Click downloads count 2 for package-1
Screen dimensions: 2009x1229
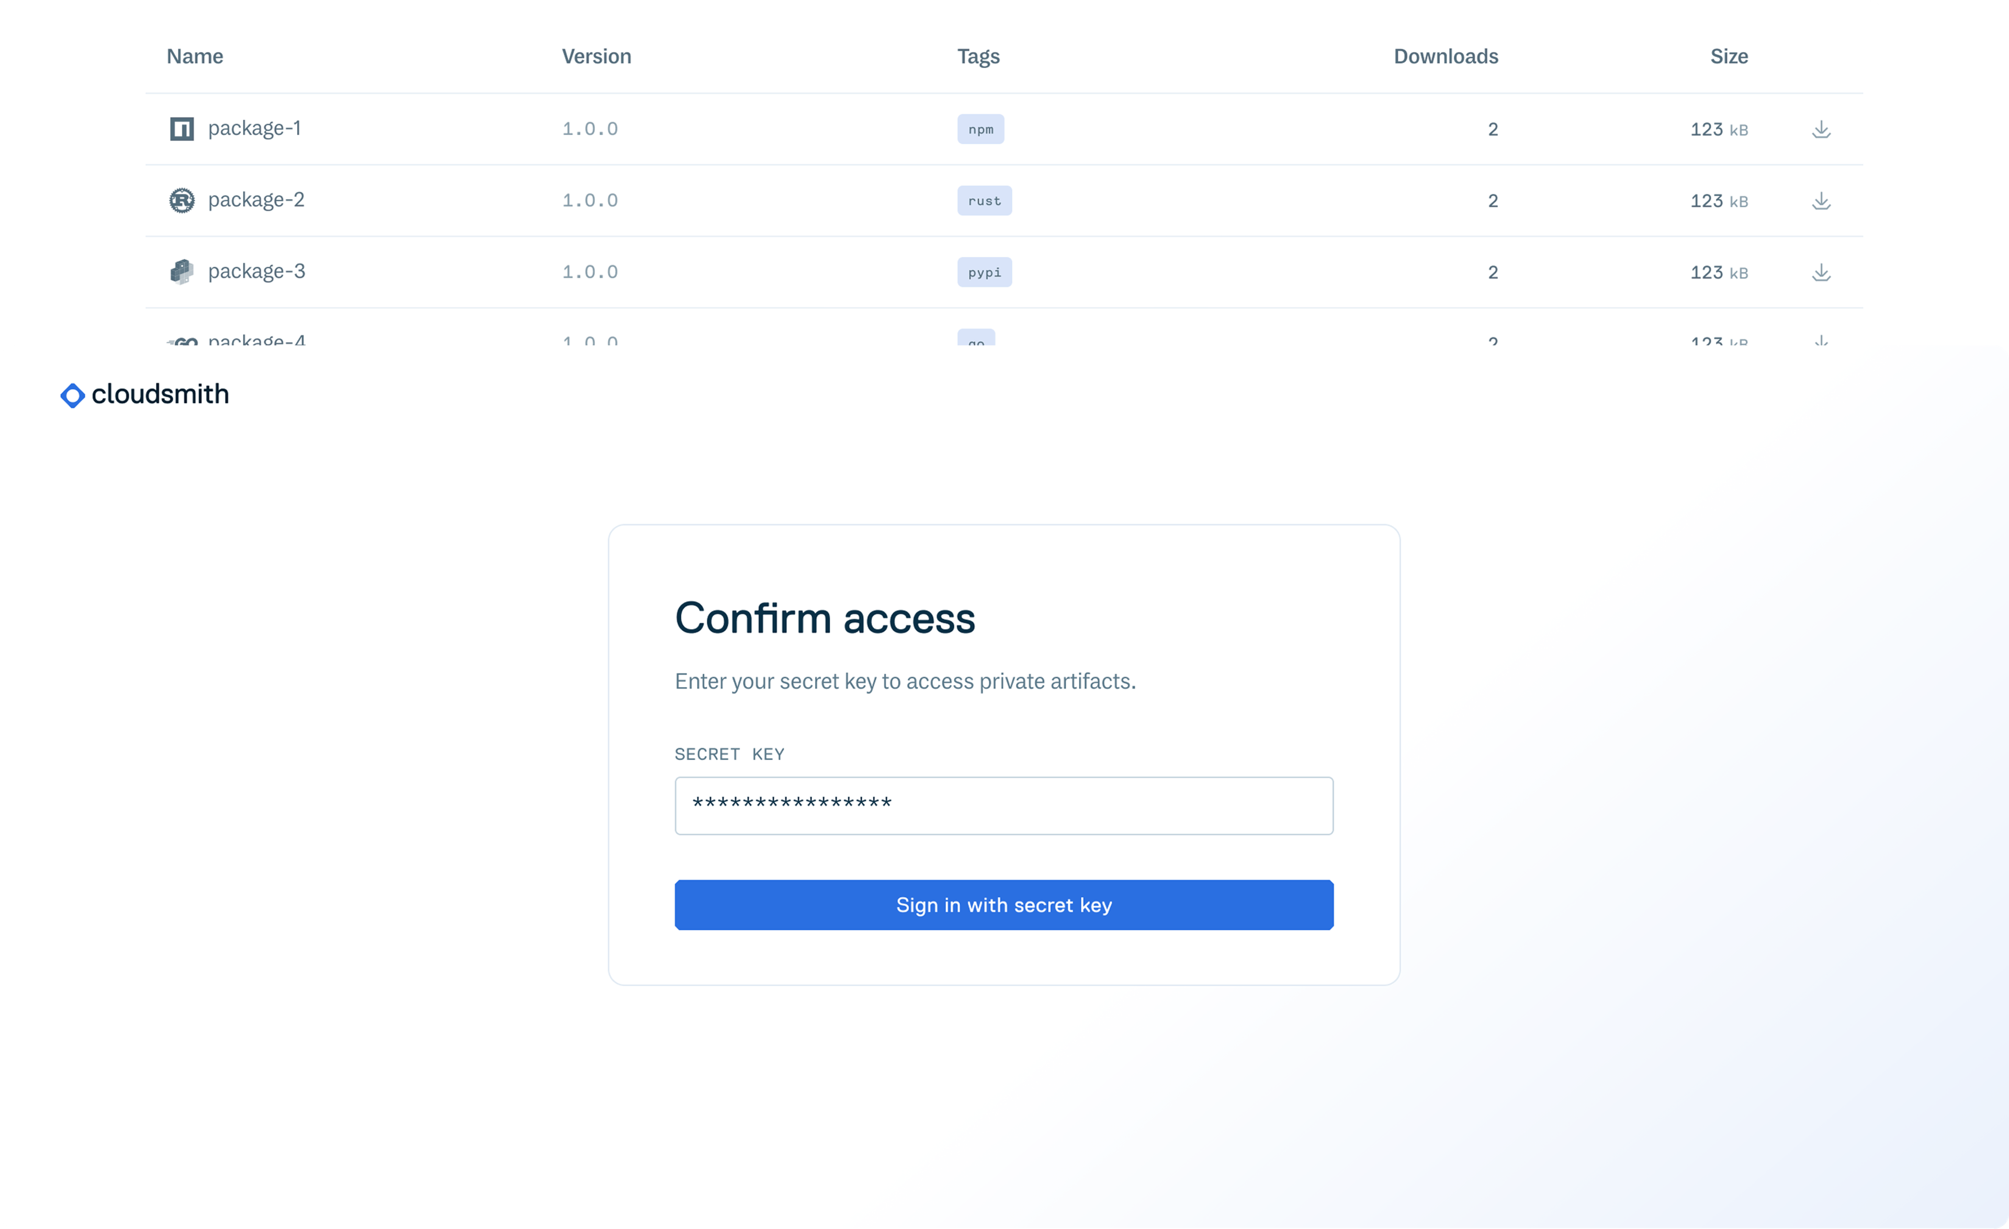point(1493,129)
